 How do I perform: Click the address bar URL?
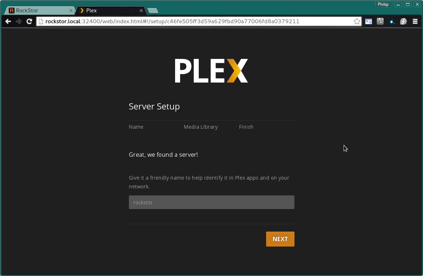pos(172,21)
